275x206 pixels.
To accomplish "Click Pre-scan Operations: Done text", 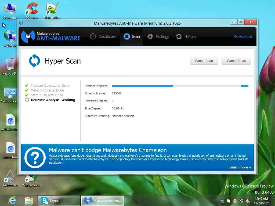I will pyautogui.click(x=50, y=86).
